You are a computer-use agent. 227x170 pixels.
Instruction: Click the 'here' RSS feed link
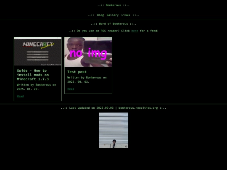135,31
